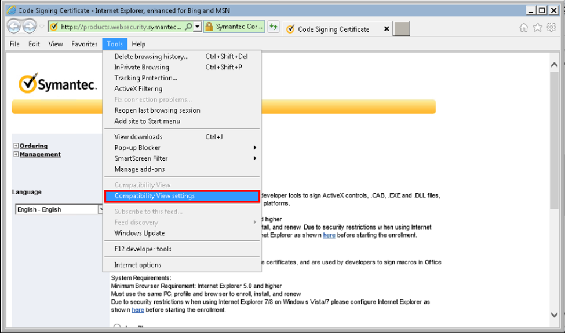Open a new blank tab
This screenshot has height=333, width=565.
(x=402, y=29)
